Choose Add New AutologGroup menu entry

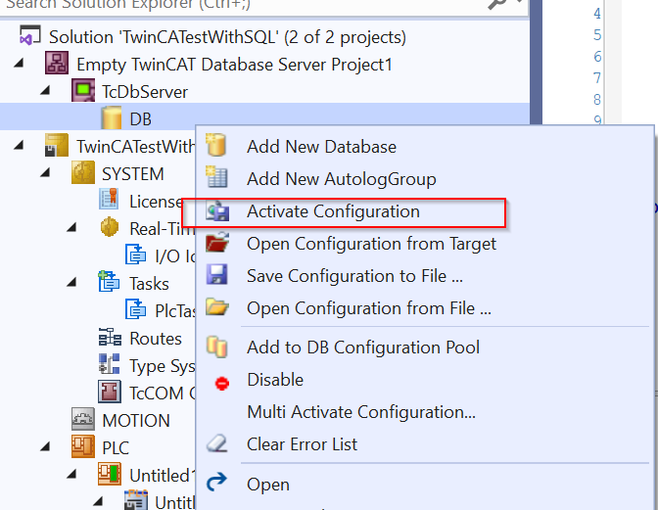[x=425, y=179]
